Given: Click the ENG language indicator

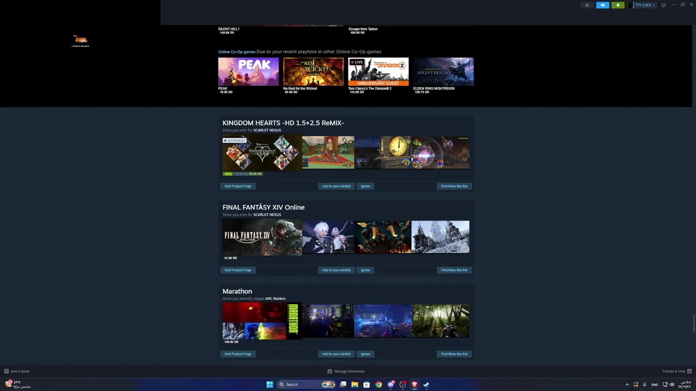Looking at the screenshot, I should click(x=655, y=384).
